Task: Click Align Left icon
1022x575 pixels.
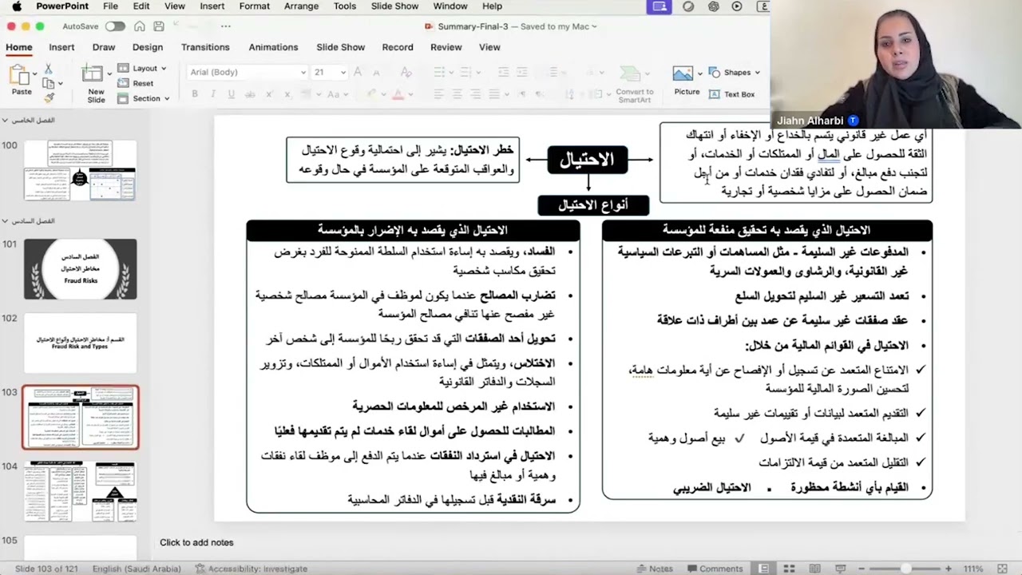Action: pyautogui.click(x=439, y=94)
